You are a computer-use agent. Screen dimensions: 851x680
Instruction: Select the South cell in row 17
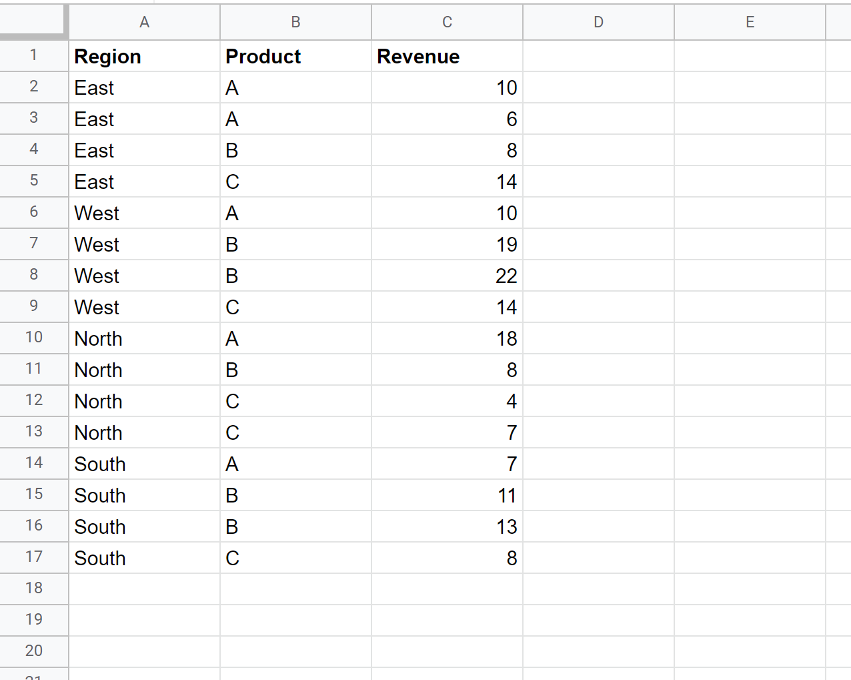click(144, 558)
